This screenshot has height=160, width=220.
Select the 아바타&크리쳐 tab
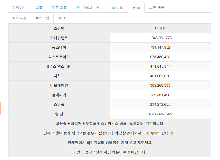[88, 7]
